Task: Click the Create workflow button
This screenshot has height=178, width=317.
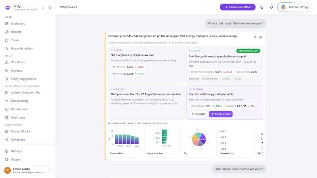Action: coord(237,7)
